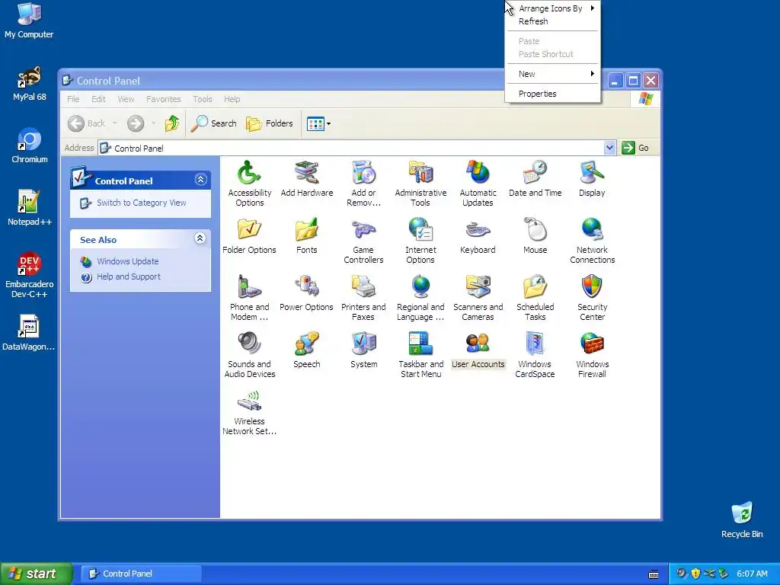Open Administrative Tools icon

click(420, 183)
